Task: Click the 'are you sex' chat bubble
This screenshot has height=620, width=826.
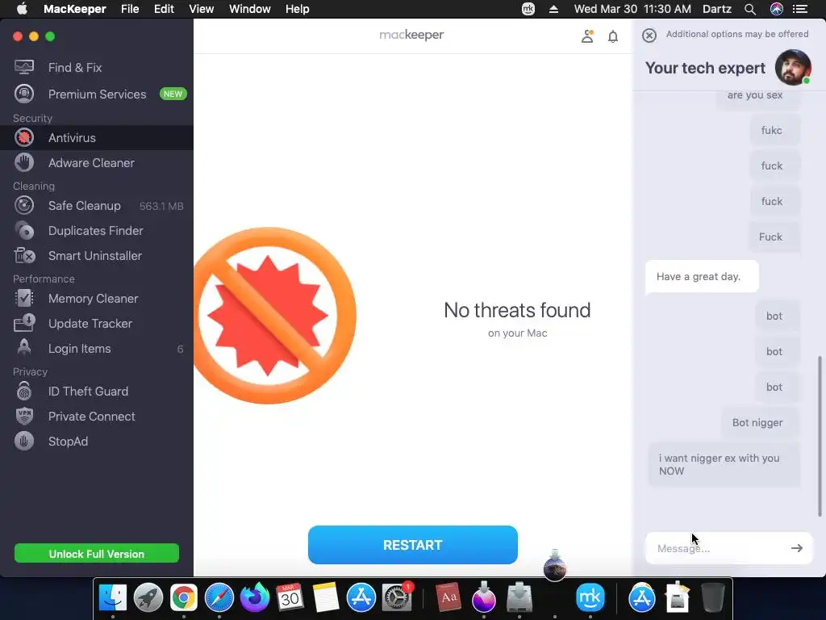Action: [x=758, y=98]
